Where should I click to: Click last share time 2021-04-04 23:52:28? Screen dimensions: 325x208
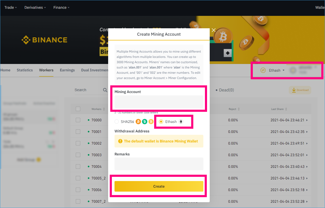click(287, 201)
